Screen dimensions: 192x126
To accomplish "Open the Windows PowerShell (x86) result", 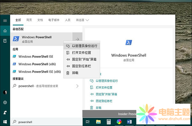I will (37, 64).
